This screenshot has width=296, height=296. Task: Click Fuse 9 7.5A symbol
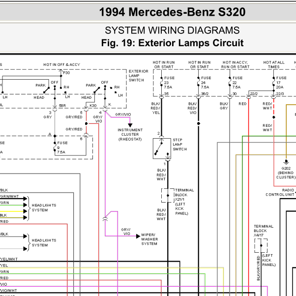55,147
